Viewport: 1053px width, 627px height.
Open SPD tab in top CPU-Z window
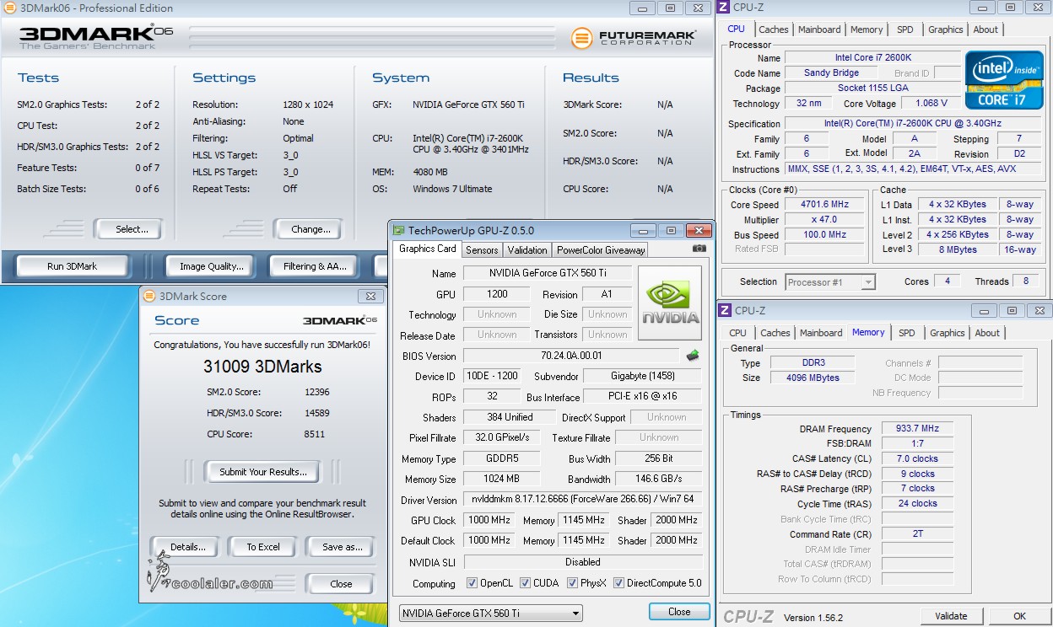pyautogui.click(x=905, y=29)
